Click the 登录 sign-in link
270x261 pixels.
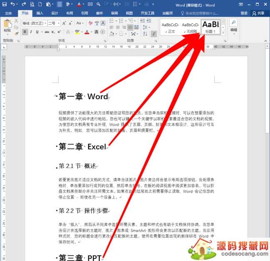pyautogui.click(x=244, y=13)
